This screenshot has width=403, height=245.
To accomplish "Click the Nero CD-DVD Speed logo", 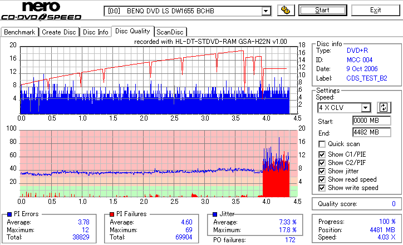I will click(x=41, y=11).
